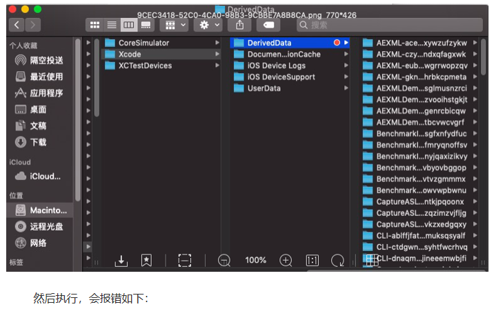Select folder Benchmark...vtvzgmmmx

click(419, 179)
